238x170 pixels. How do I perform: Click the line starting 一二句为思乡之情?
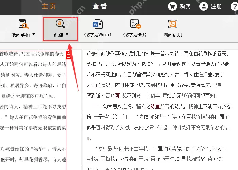[x=162, y=106]
